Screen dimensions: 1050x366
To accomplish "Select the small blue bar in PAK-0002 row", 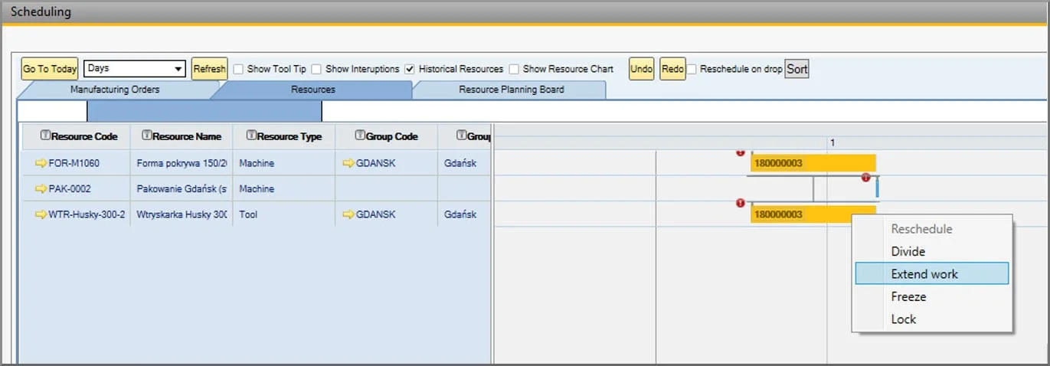I will tap(877, 187).
